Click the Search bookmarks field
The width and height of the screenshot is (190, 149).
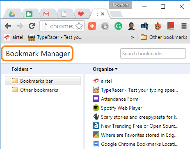pos(153,54)
